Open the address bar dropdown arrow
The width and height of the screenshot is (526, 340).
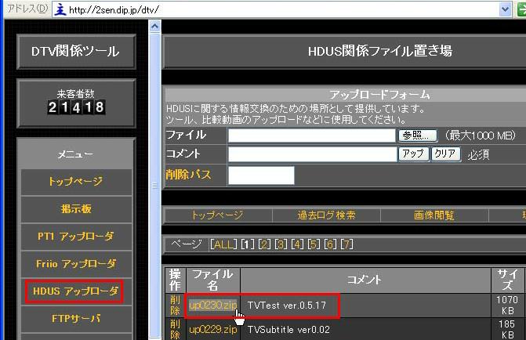pos(505,9)
